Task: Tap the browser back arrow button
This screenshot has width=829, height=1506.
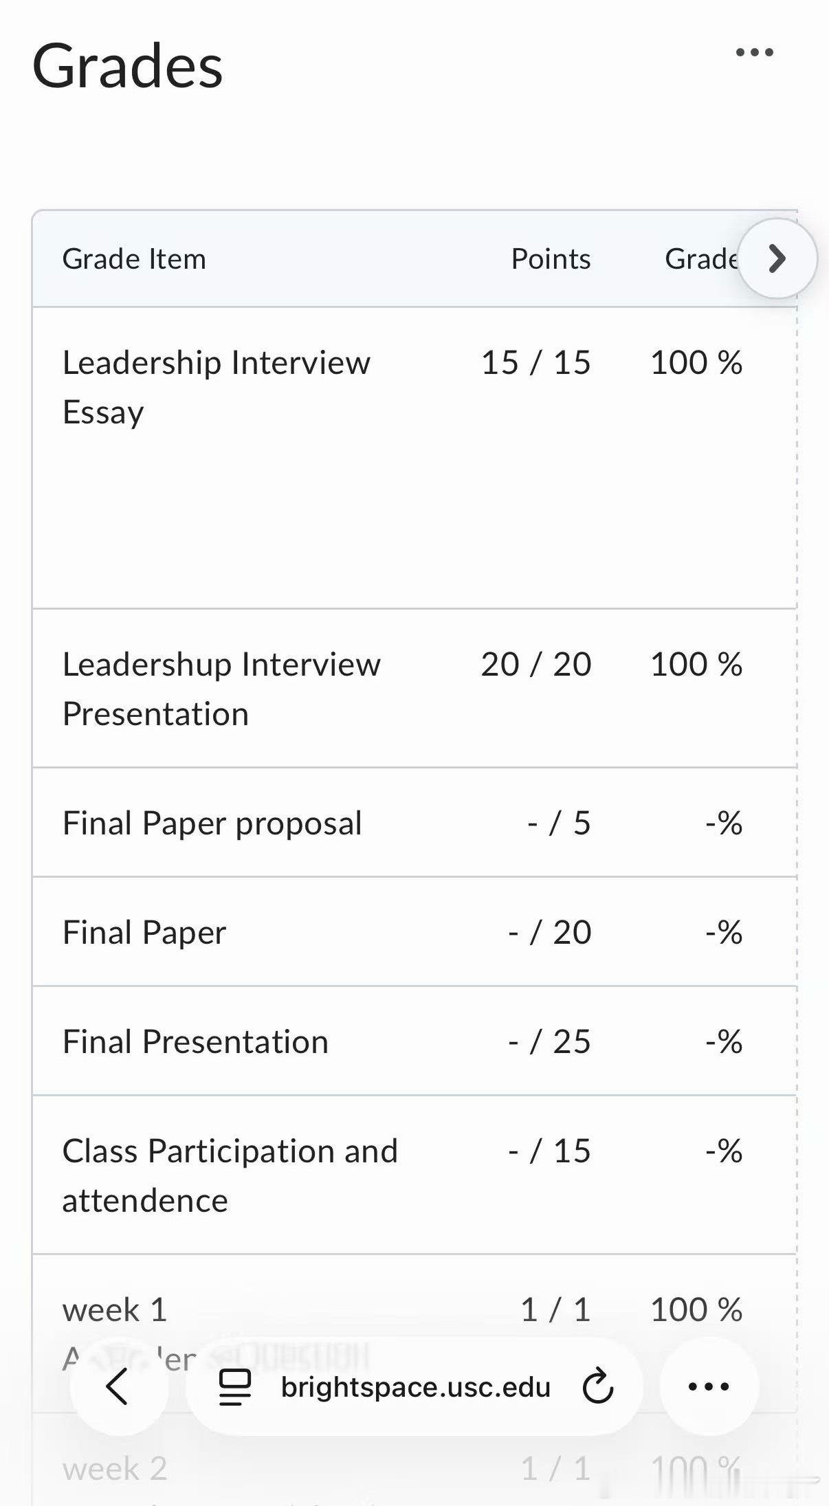Action: coord(118,1386)
